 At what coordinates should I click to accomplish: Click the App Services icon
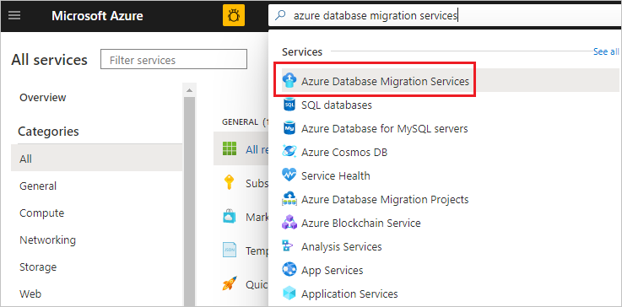289,270
